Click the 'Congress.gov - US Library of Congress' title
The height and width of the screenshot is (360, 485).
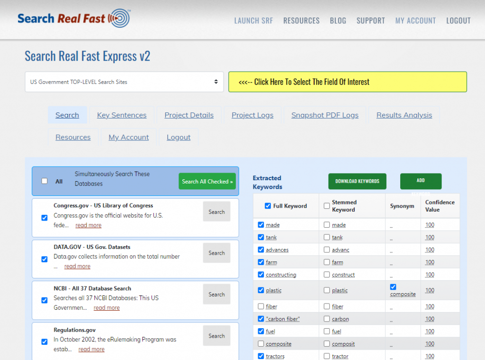pyautogui.click(x=103, y=205)
